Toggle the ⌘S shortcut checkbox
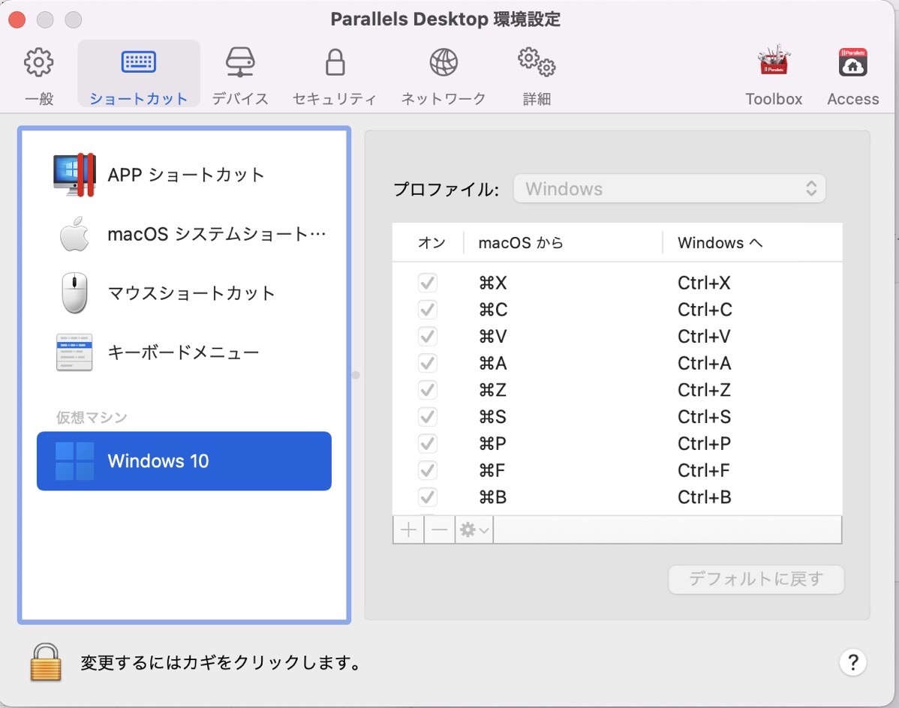This screenshot has width=899, height=708. click(x=427, y=416)
